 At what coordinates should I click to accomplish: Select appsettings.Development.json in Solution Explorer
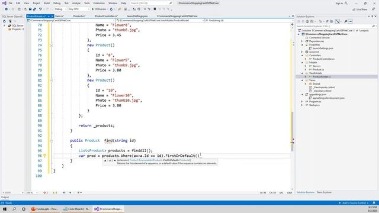tap(328, 98)
